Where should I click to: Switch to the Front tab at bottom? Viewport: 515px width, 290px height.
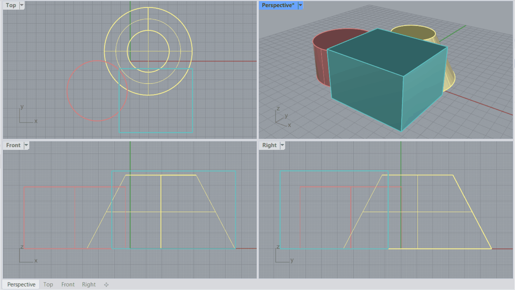pos(68,285)
